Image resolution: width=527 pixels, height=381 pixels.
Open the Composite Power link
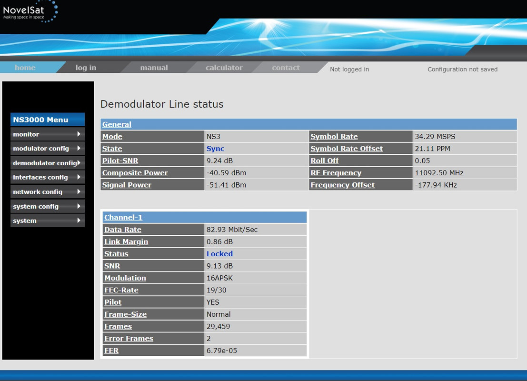click(135, 172)
